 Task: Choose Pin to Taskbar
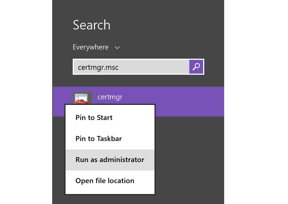(110, 139)
